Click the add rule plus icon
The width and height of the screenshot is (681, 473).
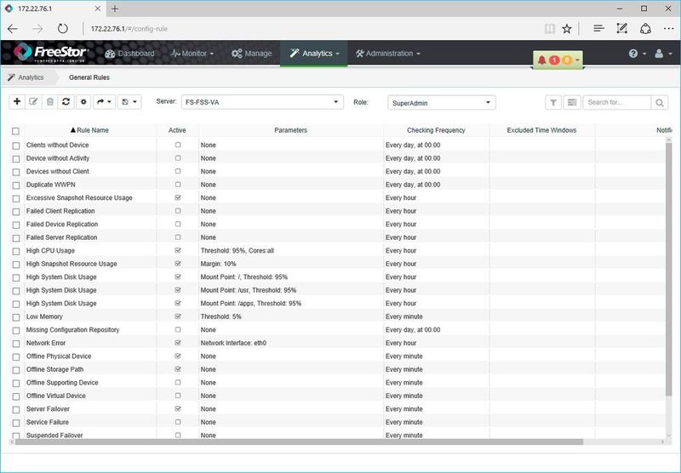[x=18, y=102]
